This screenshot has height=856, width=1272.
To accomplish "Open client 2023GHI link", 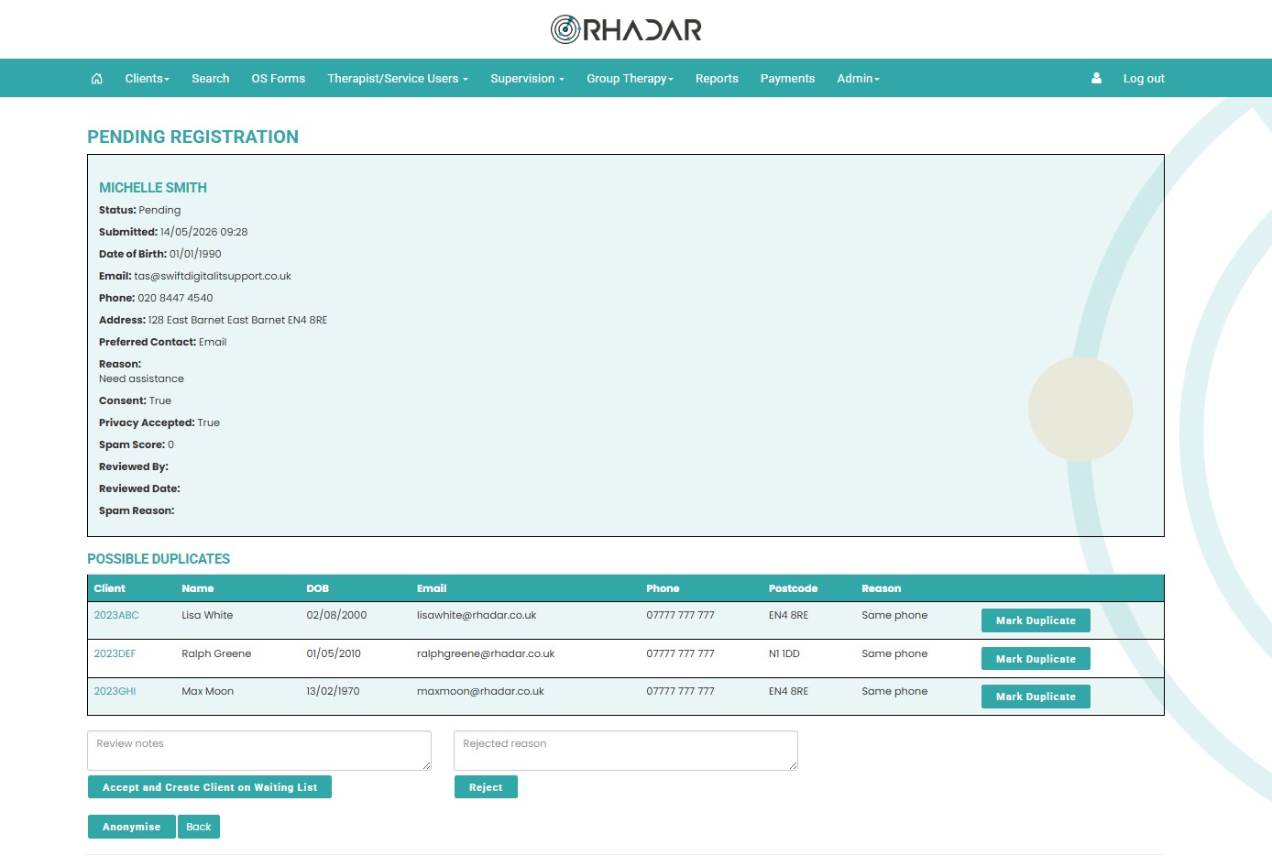I will coord(115,691).
